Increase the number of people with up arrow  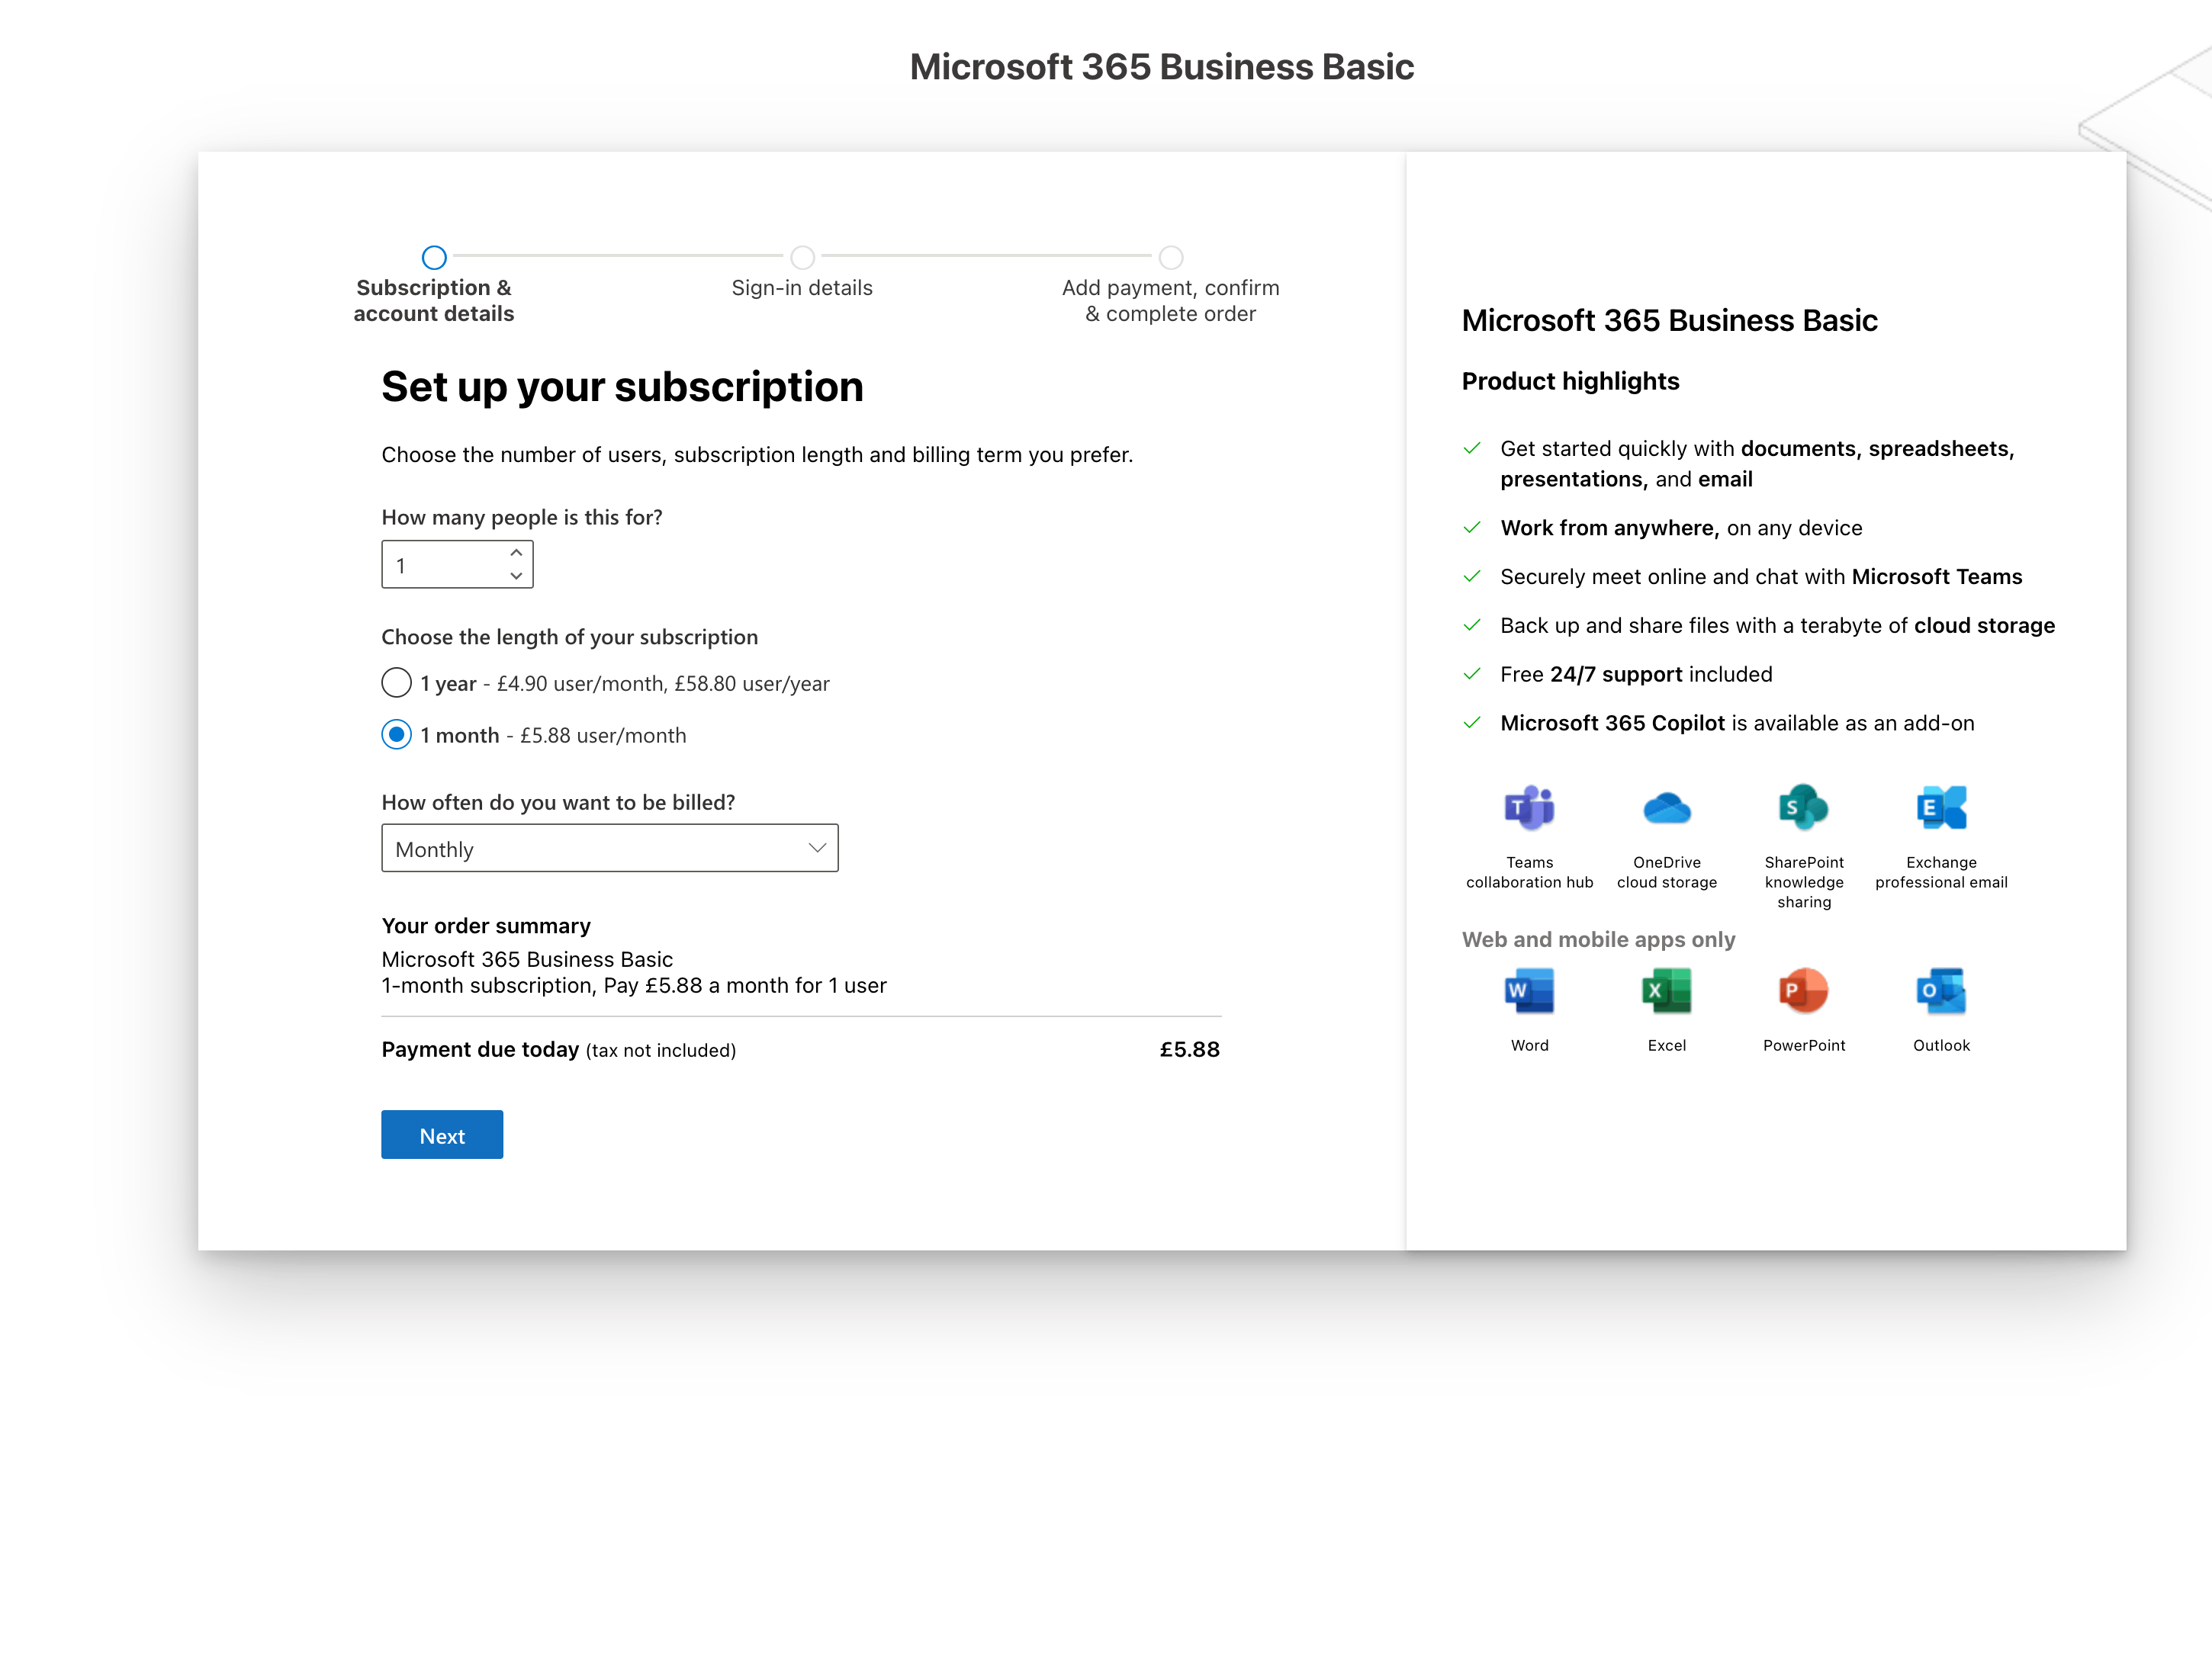[x=516, y=553]
